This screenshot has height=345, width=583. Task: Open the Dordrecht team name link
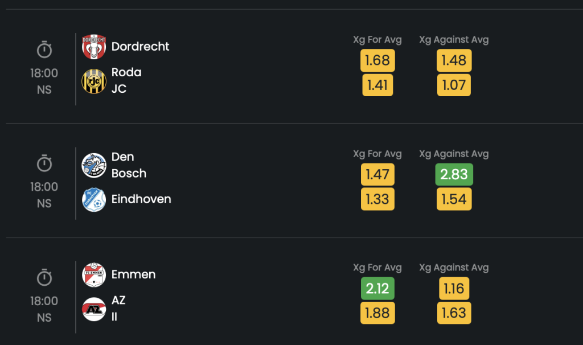[x=140, y=47]
